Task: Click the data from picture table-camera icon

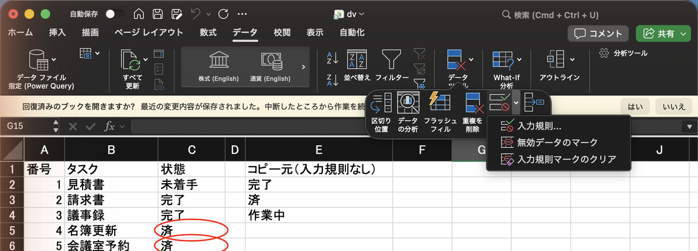Action: pyautogui.click(x=86, y=53)
